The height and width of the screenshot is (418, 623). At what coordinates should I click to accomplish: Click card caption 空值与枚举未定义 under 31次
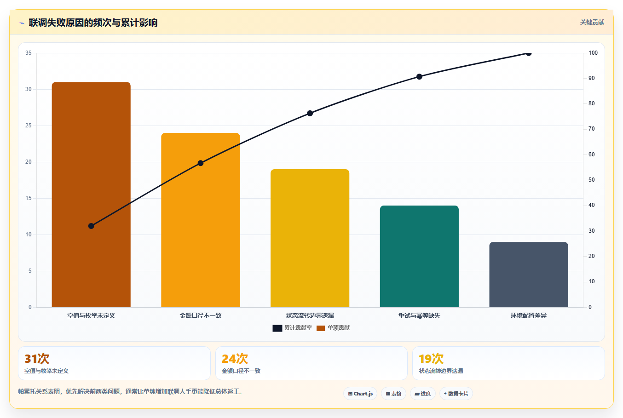46,371
